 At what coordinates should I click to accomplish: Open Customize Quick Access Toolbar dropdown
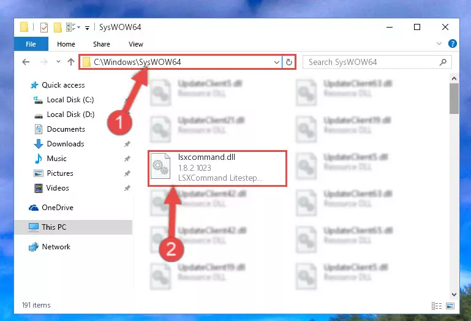87,28
